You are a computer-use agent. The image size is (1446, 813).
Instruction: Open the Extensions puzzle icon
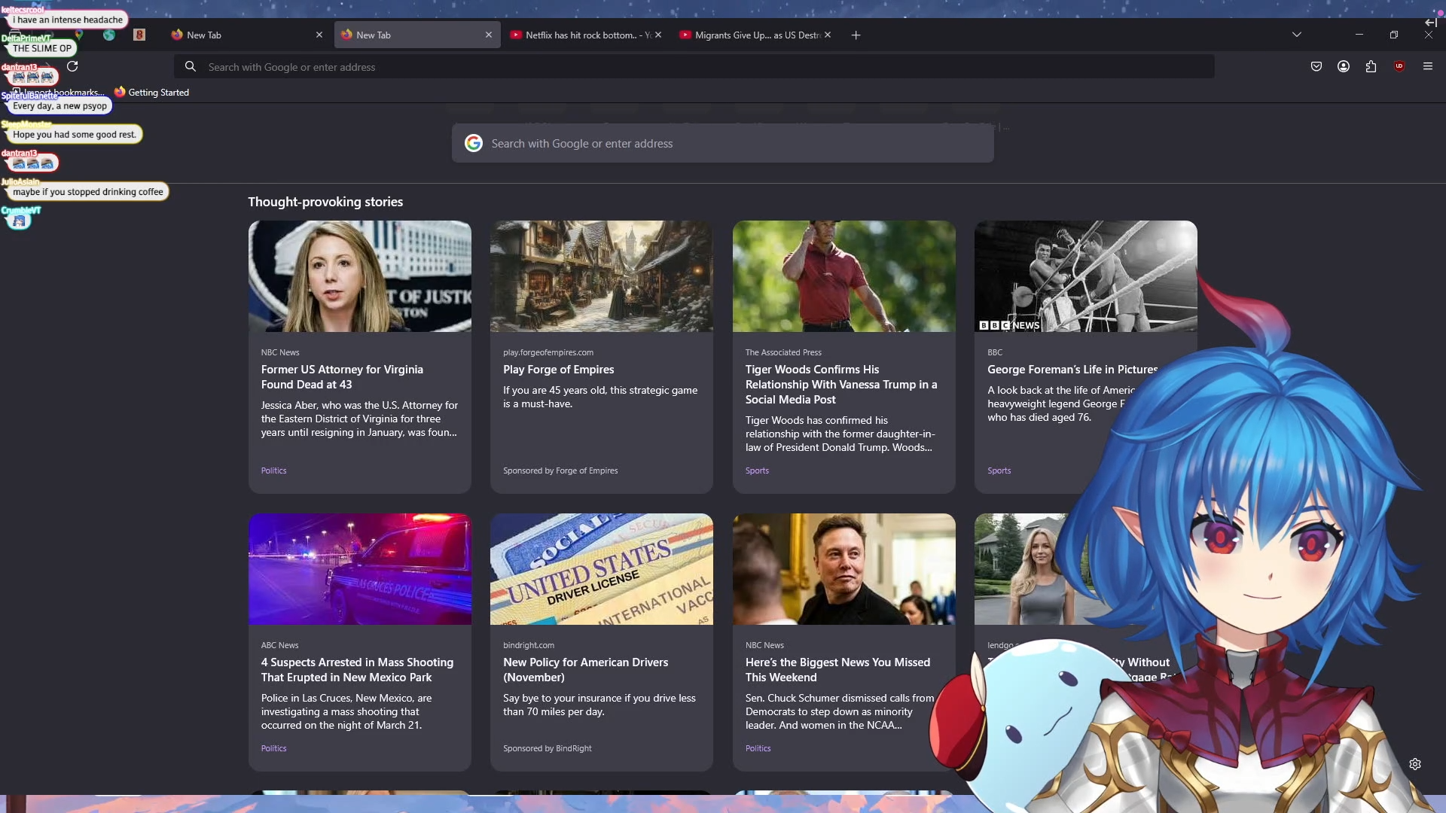[x=1371, y=66]
